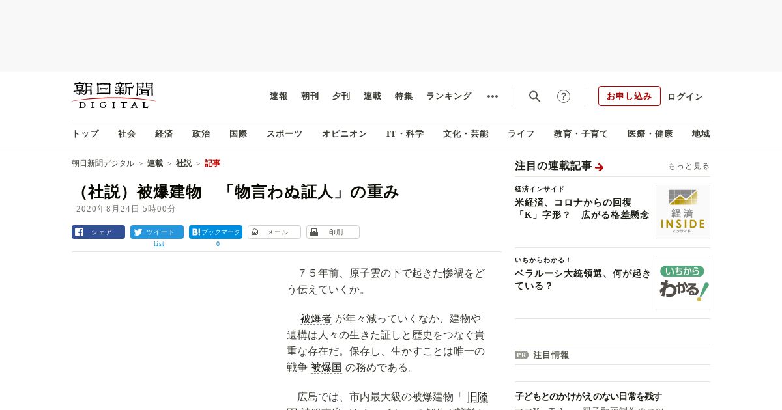
Task: Go to the 教育・子育て section
Action: [581, 134]
